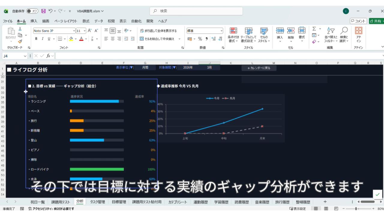This screenshot has width=384, height=216.
Task: Switch to Page Layout view in status bar
Action: [x=326, y=209]
